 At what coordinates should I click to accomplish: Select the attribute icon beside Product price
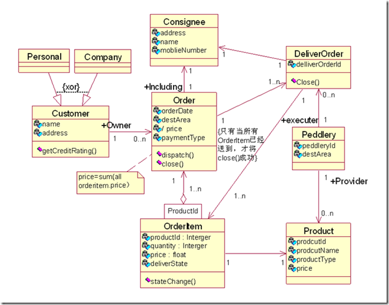tap(292, 268)
